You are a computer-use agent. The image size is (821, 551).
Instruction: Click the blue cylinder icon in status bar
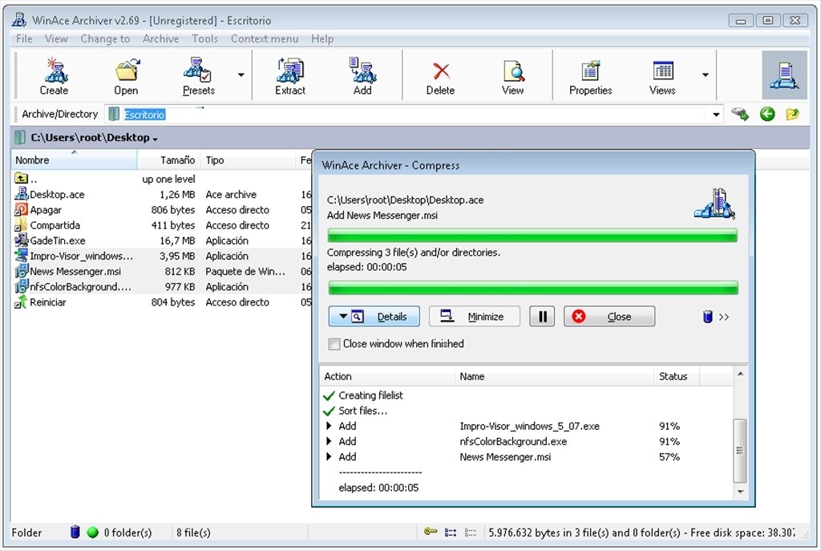click(75, 532)
